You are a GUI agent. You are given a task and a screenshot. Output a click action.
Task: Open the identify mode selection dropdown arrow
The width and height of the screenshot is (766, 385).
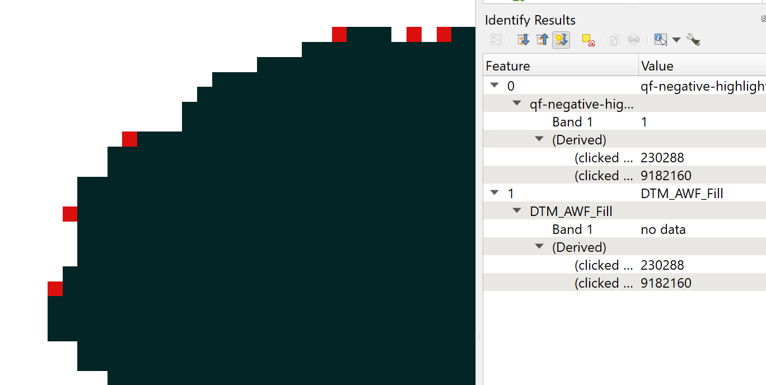678,39
